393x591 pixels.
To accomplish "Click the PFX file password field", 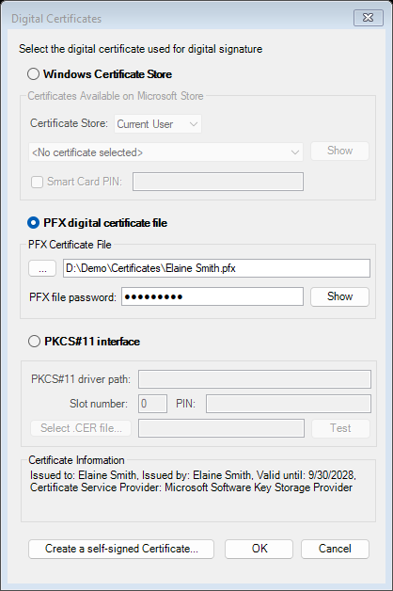I will tap(212, 296).
